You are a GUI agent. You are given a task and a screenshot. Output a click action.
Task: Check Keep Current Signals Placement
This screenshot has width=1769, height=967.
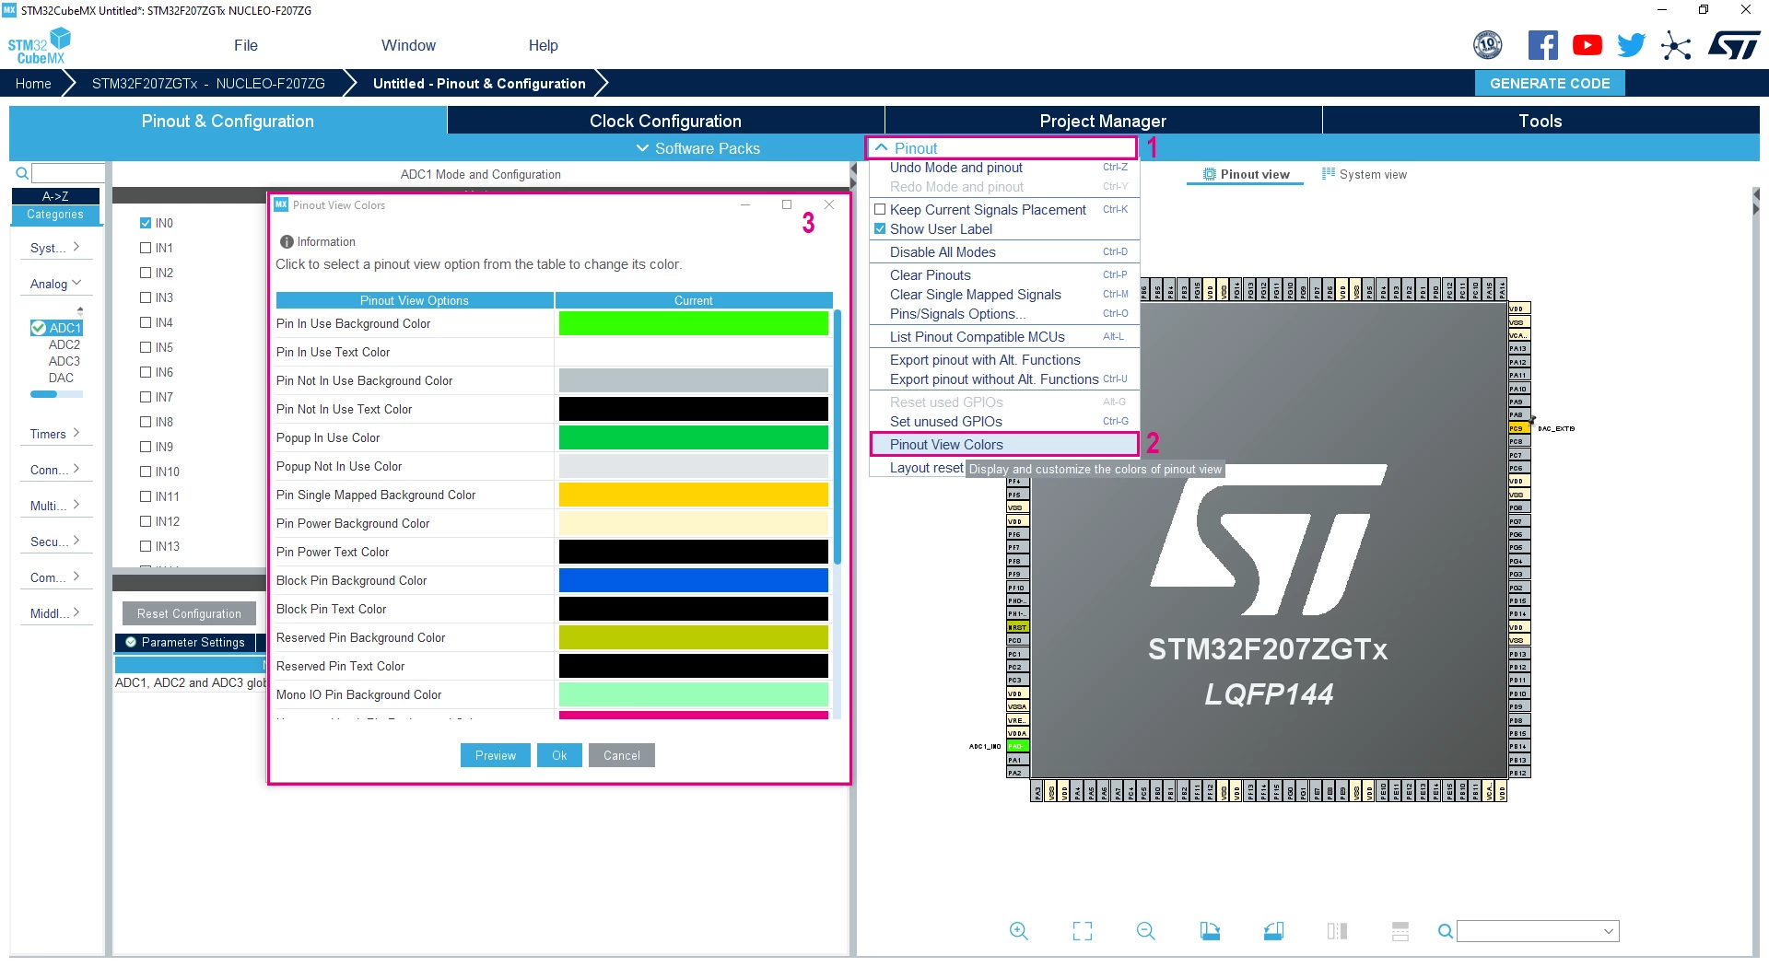(880, 210)
